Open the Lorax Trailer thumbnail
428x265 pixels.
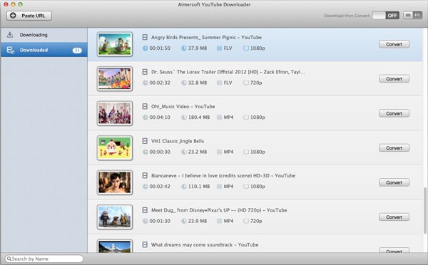click(x=115, y=79)
